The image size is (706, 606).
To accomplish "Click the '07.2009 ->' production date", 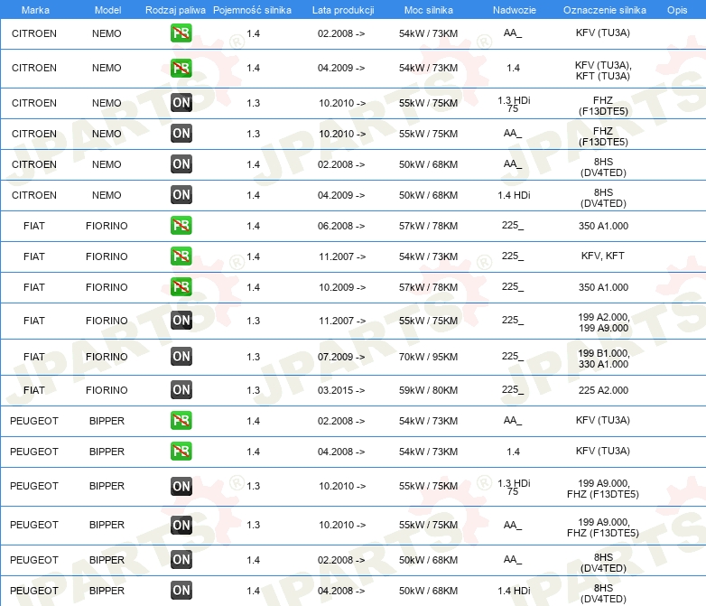I will click(341, 357).
